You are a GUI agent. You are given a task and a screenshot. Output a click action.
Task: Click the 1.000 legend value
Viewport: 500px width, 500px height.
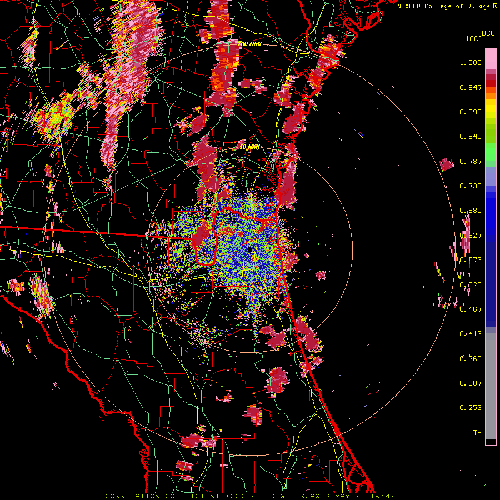(471, 62)
